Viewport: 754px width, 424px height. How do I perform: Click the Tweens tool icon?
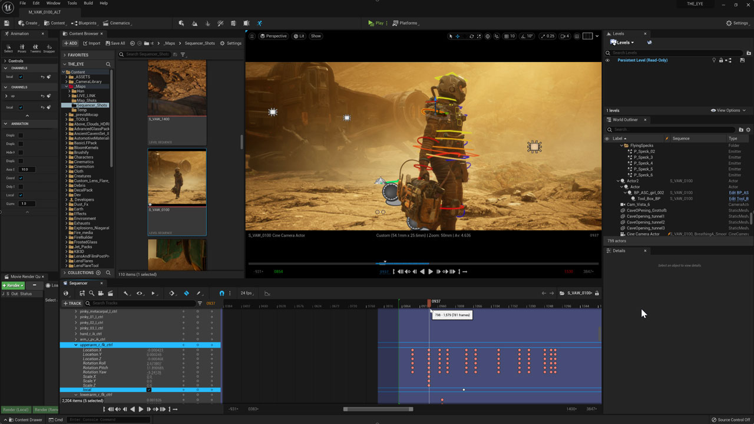(35, 48)
